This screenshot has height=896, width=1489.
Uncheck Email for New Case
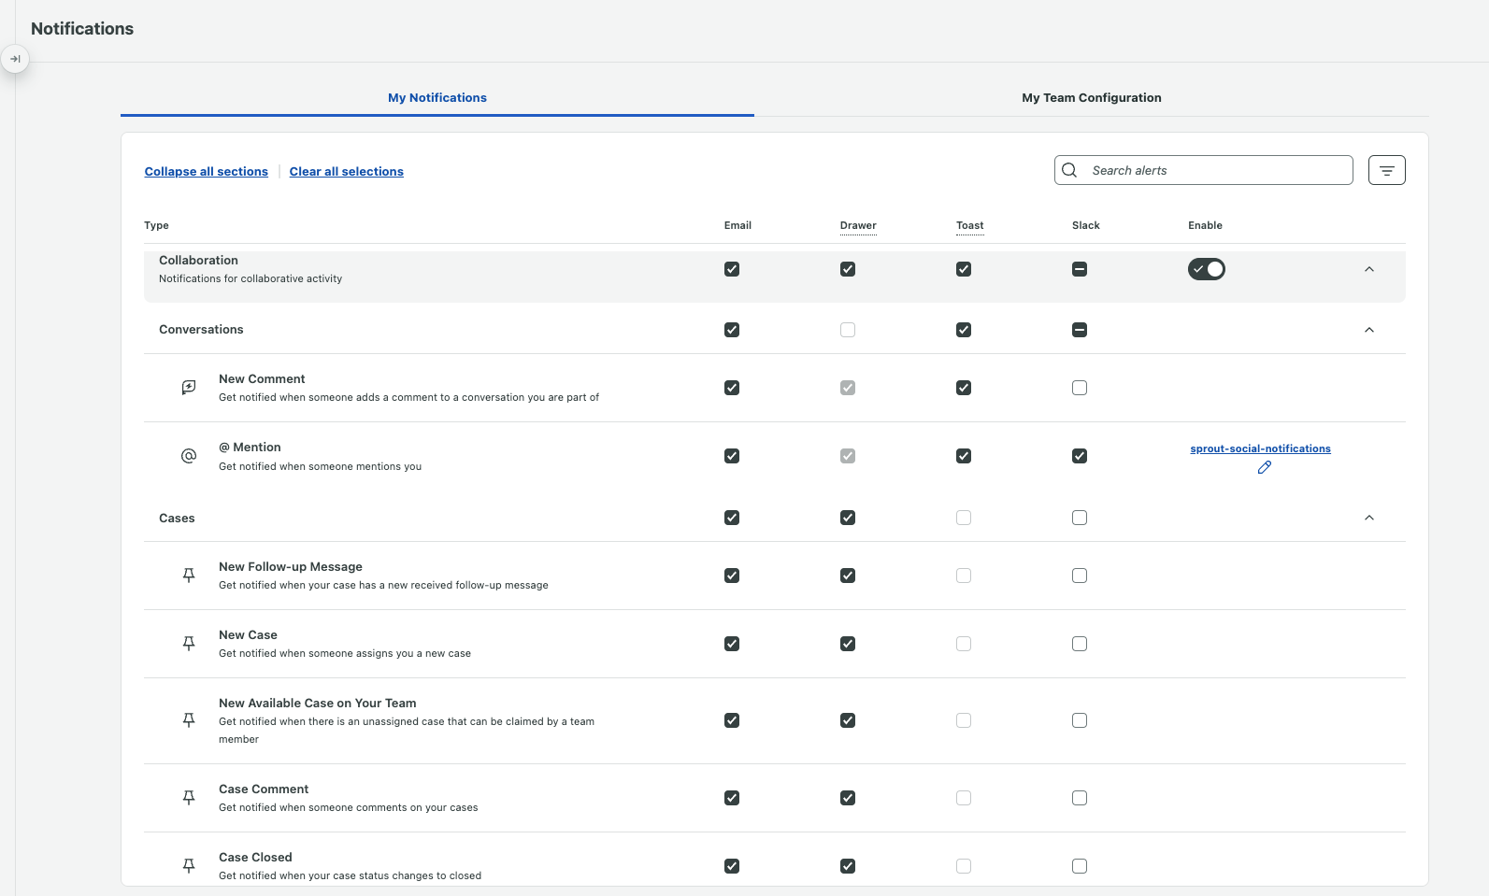(732, 644)
